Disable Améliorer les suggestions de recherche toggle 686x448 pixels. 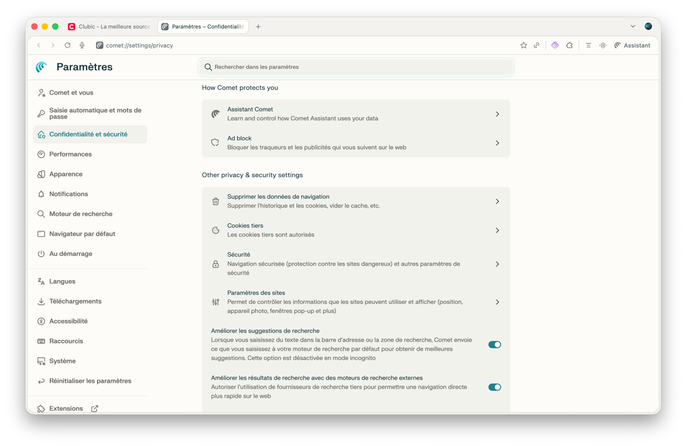pyautogui.click(x=494, y=345)
